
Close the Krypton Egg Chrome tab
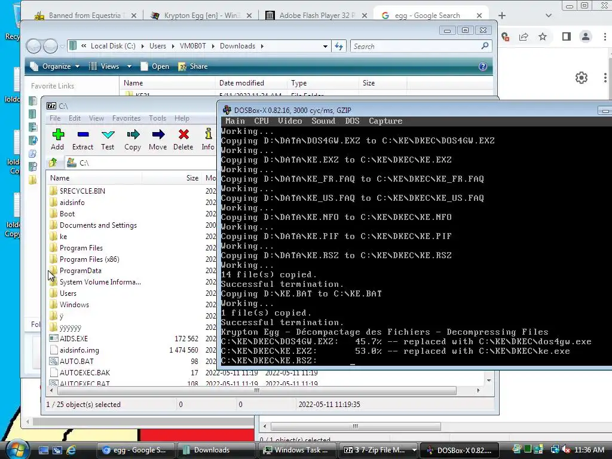(x=249, y=16)
